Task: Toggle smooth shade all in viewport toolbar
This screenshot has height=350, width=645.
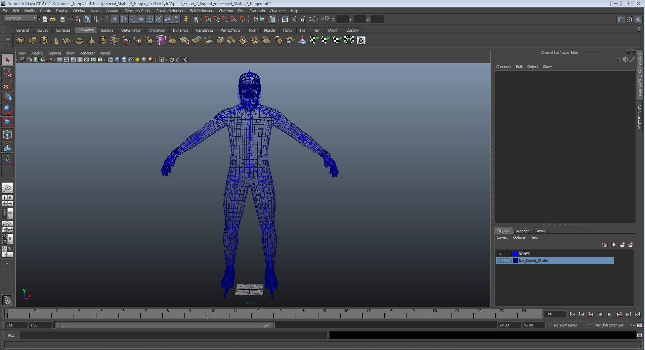Action: [x=117, y=60]
